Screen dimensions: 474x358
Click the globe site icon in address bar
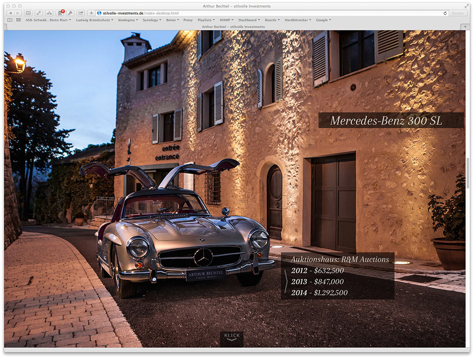tap(99, 13)
